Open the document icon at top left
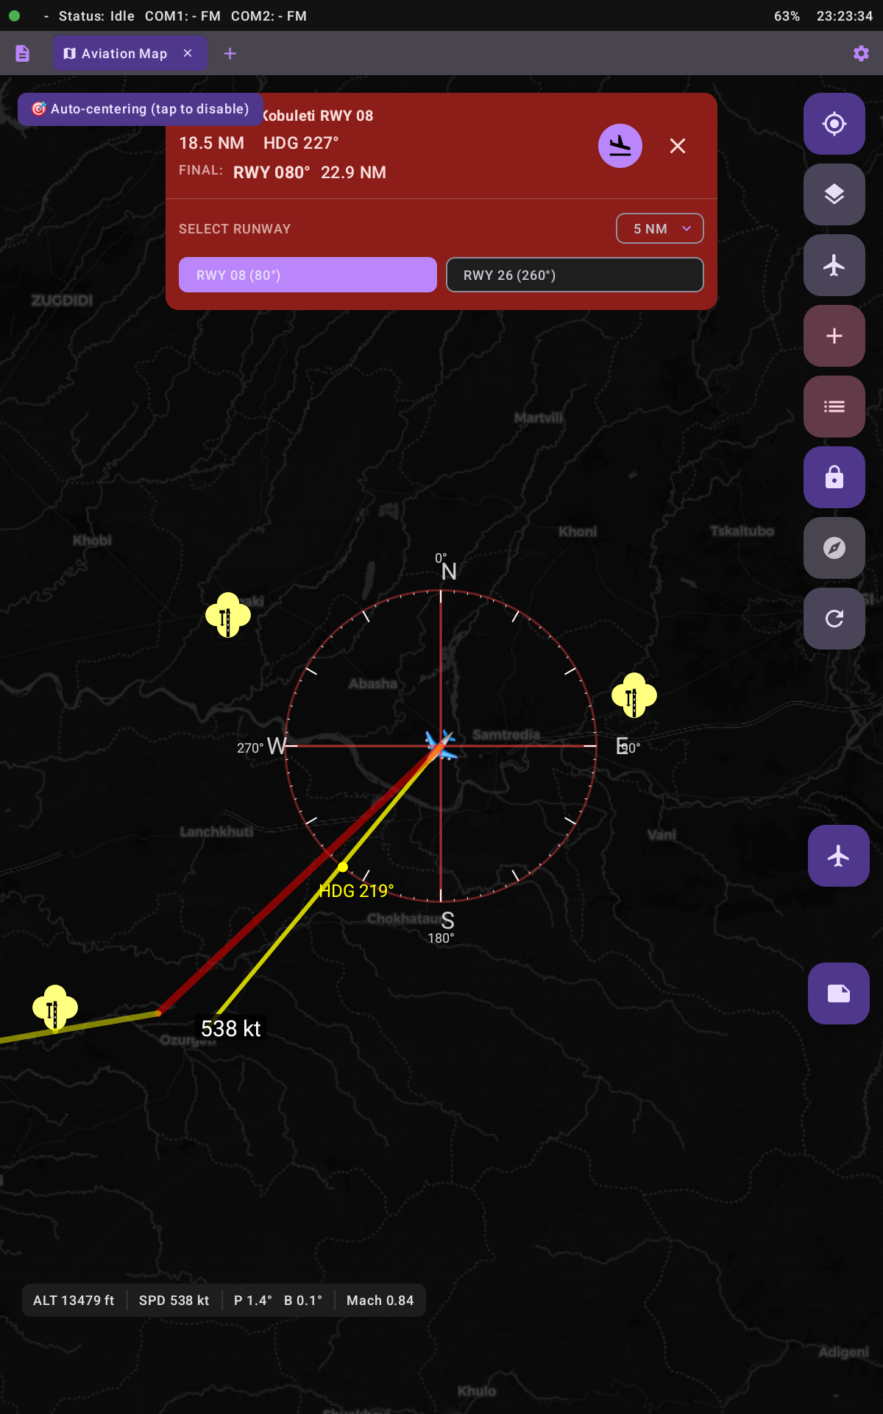Viewport: 883px width, 1414px height. 23,54
